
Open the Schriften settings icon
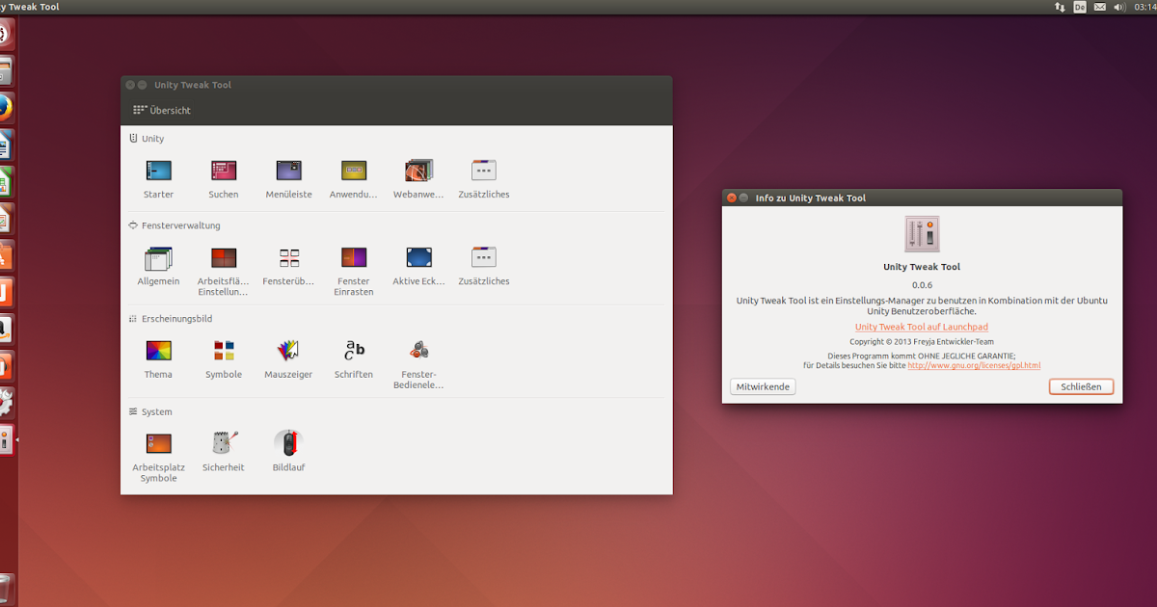point(354,350)
